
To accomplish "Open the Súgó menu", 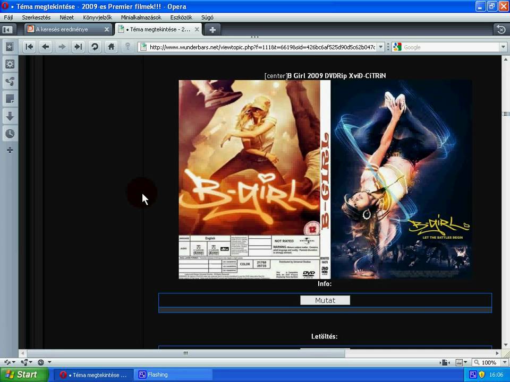I will click(x=207, y=18).
